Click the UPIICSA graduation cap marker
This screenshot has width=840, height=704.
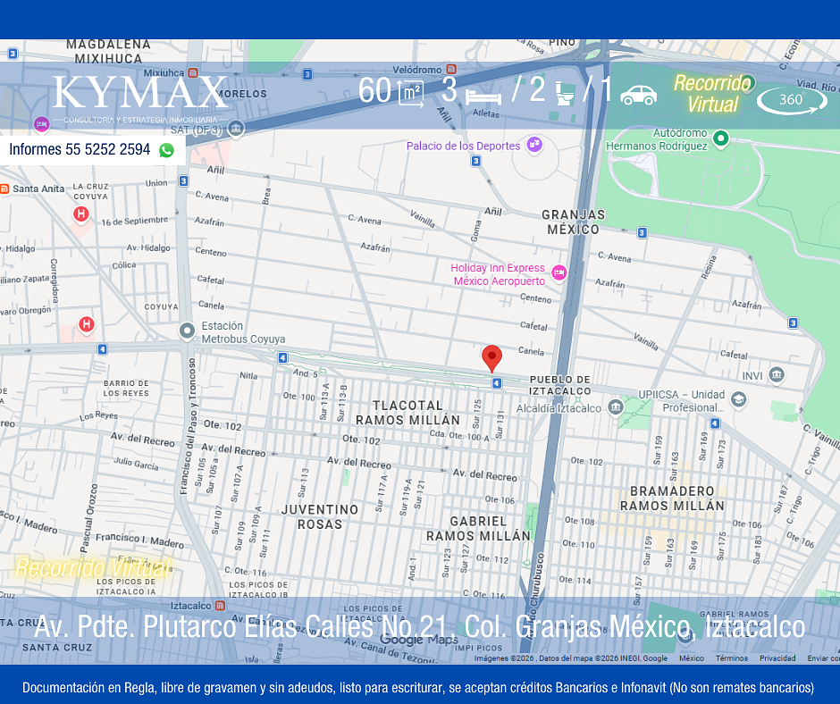[x=739, y=399]
